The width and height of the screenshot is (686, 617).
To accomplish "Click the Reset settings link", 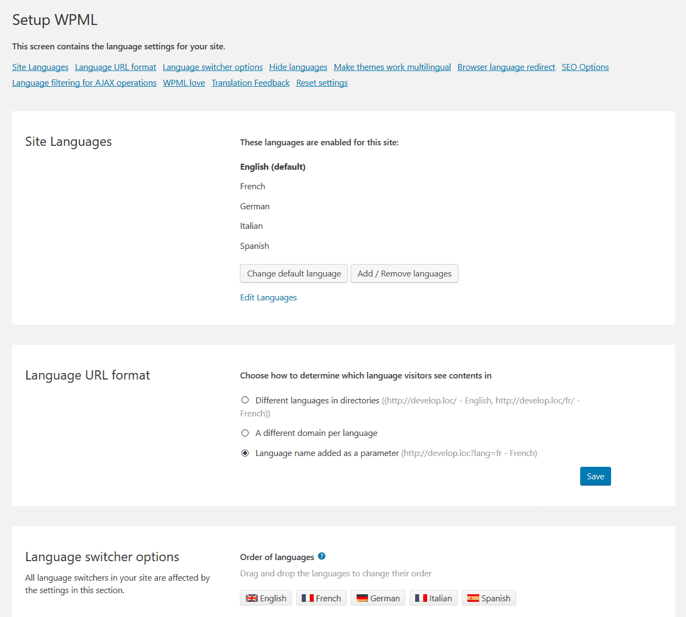I will (322, 83).
